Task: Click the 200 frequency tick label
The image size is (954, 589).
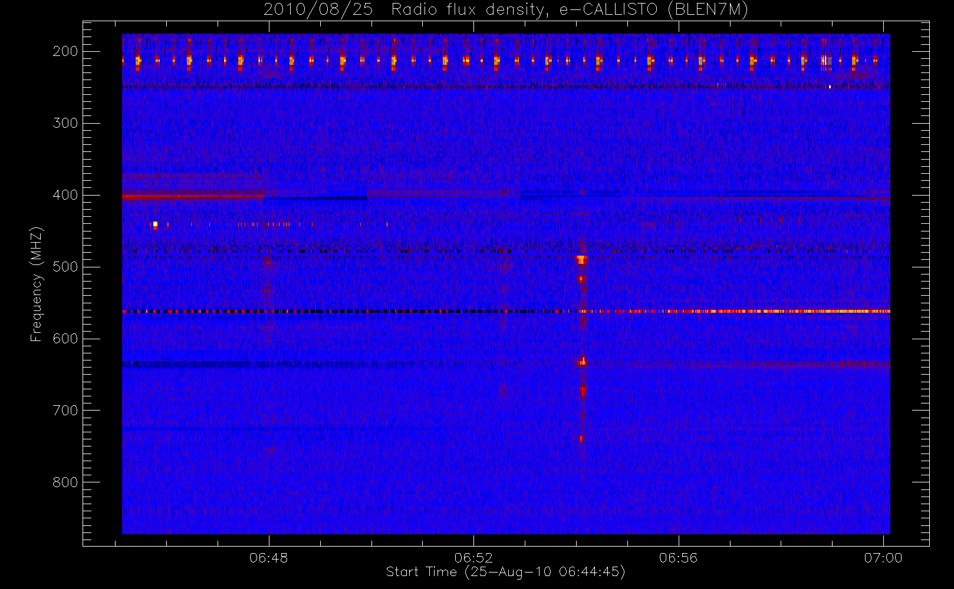Action: click(65, 51)
